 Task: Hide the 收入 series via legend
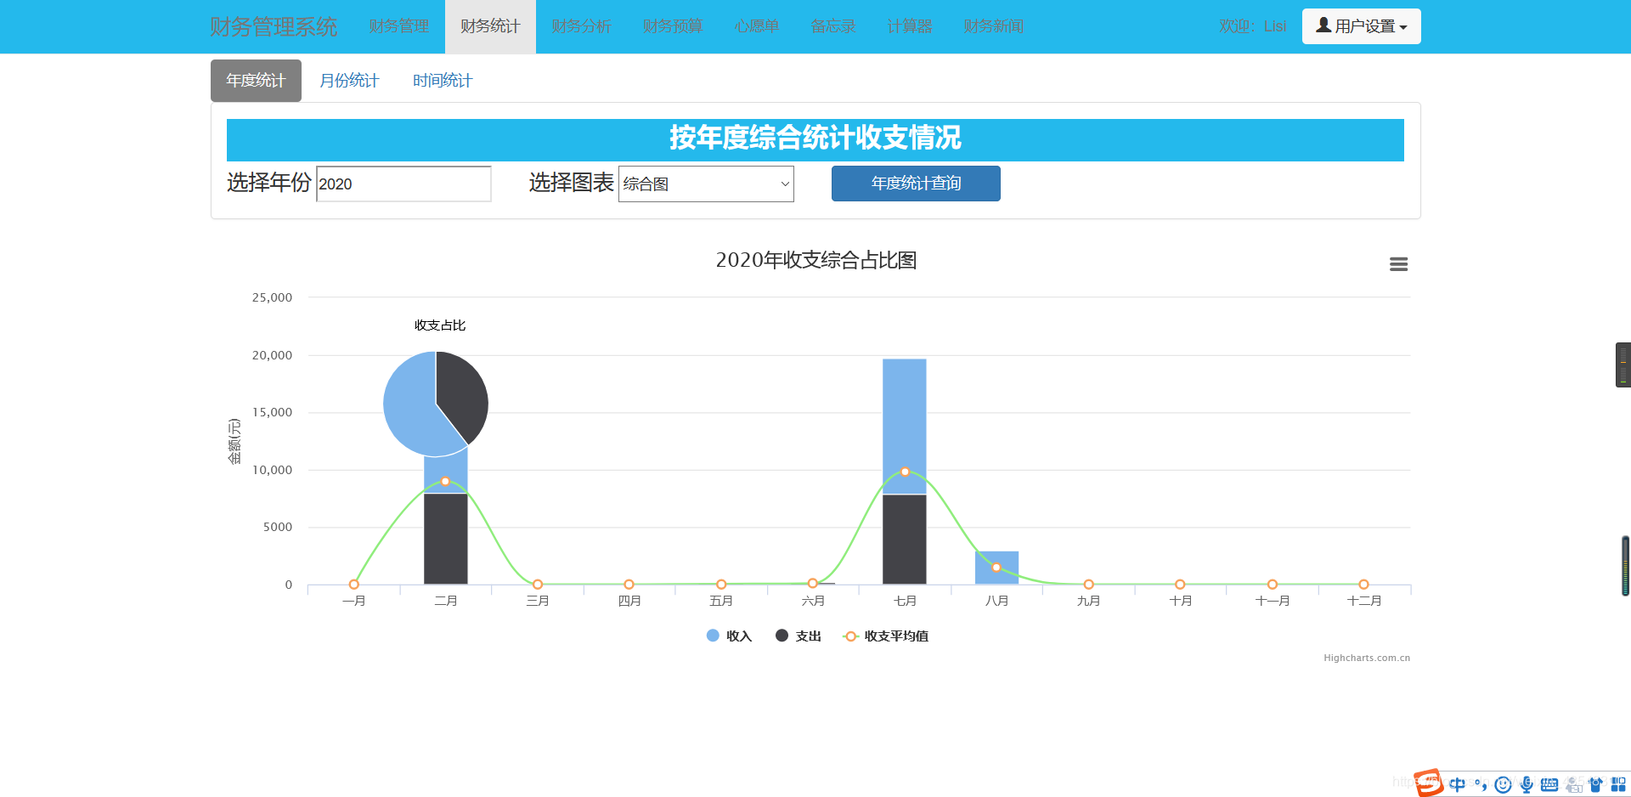tap(729, 636)
